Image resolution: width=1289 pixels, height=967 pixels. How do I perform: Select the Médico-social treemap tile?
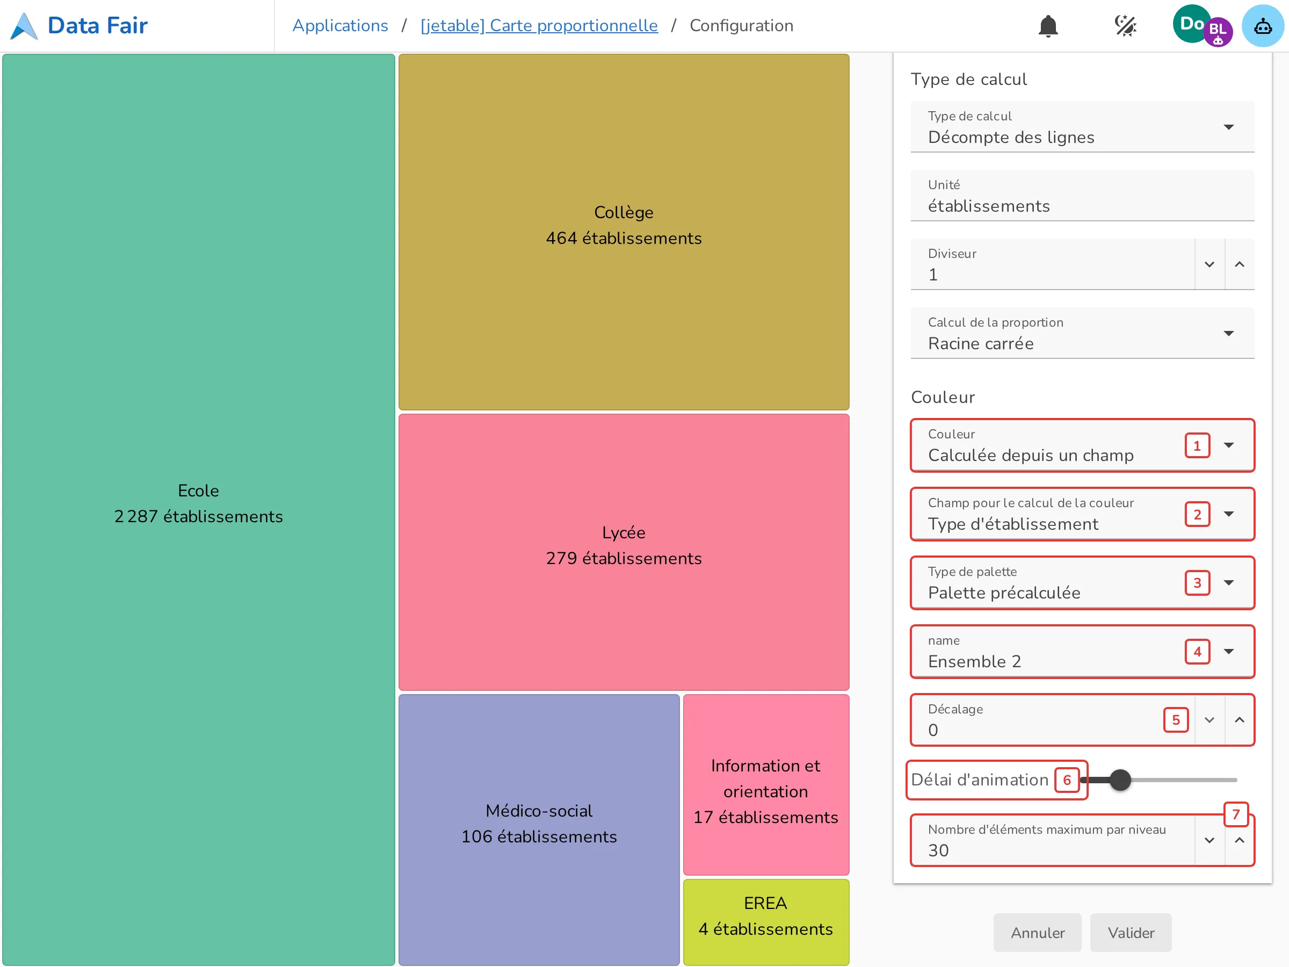[x=539, y=829]
